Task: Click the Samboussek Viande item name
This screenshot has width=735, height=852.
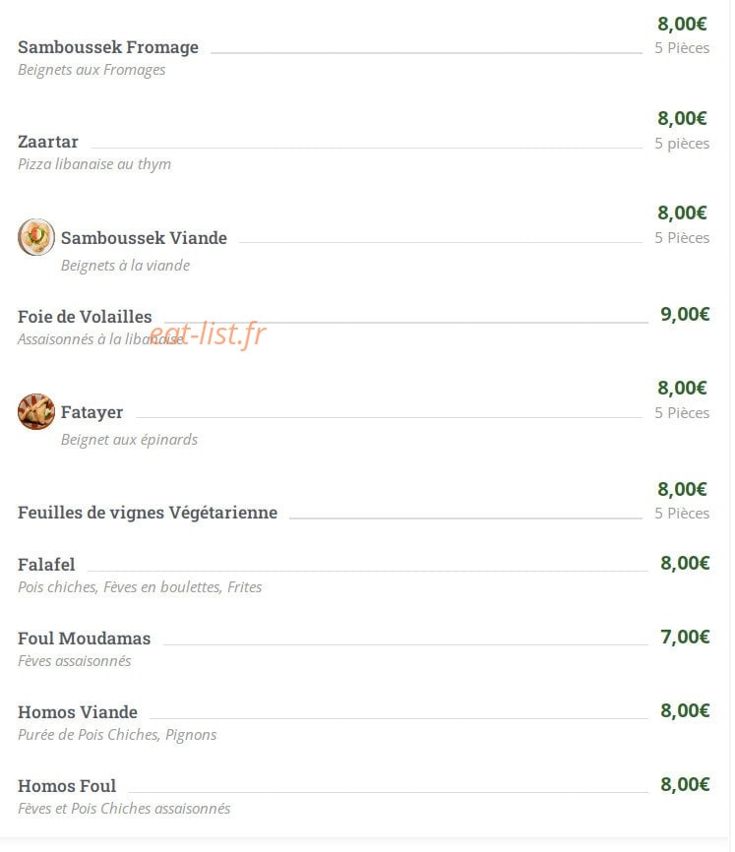Action: click(x=144, y=238)
